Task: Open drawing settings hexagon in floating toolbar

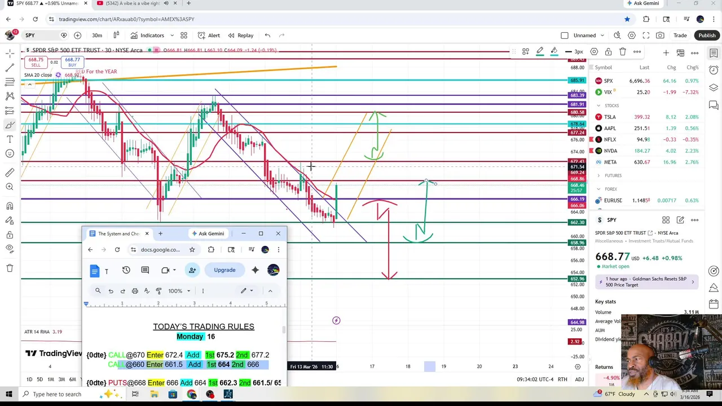Action: pos(594,52)
